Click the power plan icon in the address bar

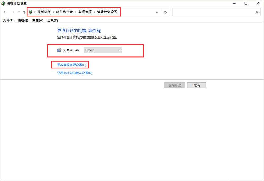[31, 12]
